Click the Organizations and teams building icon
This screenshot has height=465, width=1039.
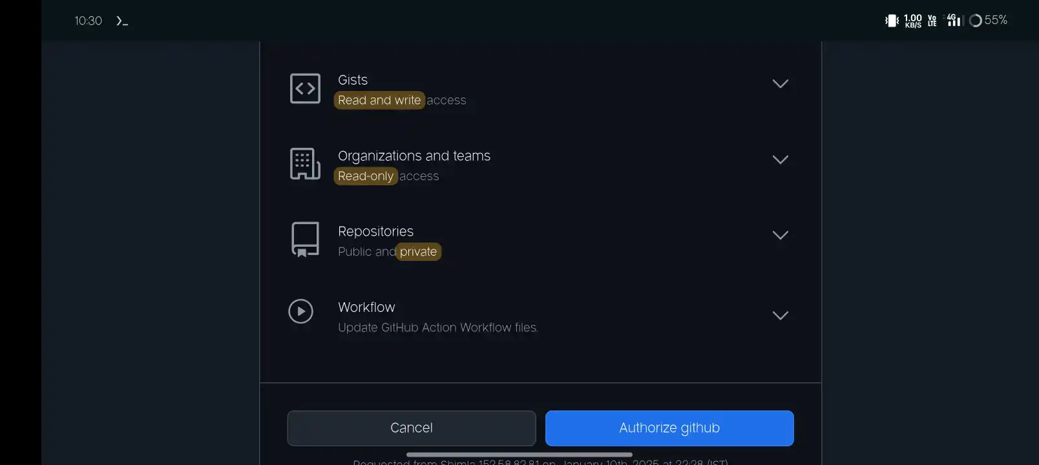click(305, 164)
